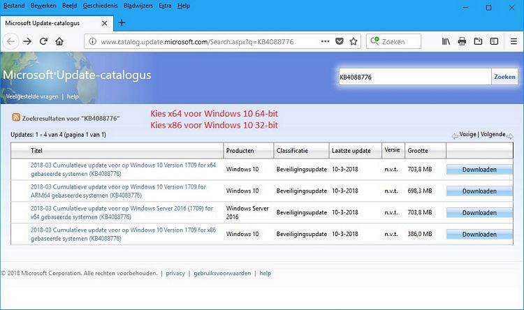This screenshot has width=524, height=310.
Task: Maximize the Firefox window
Action: [488, 8]
